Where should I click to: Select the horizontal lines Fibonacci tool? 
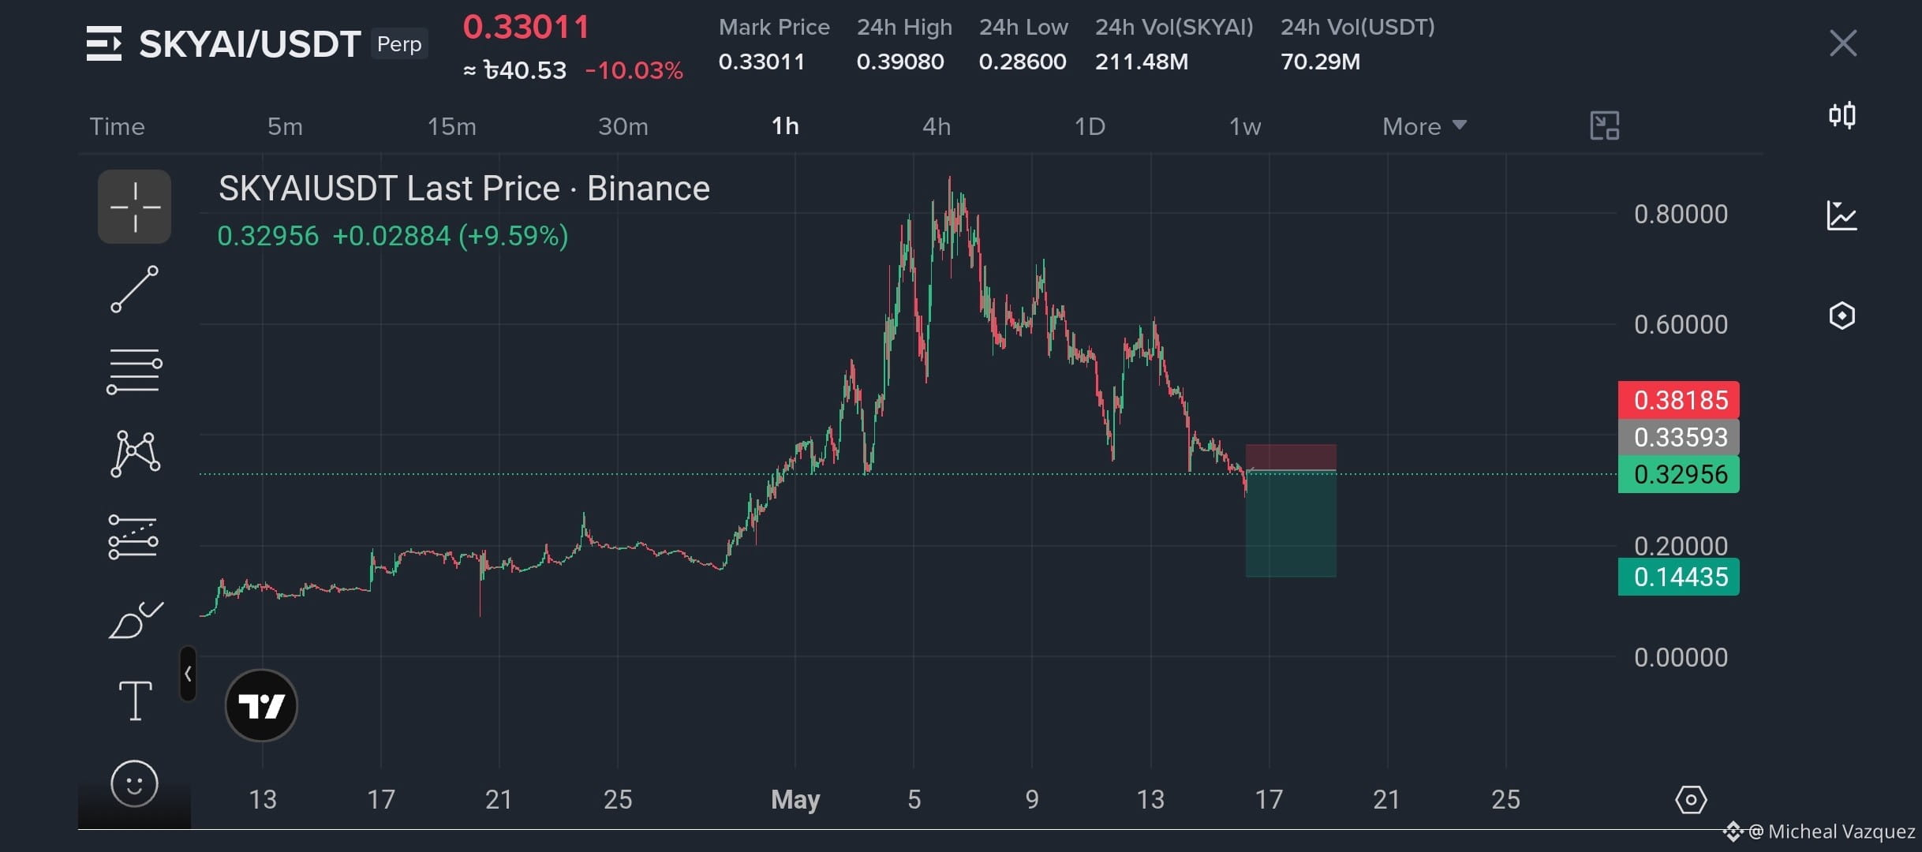135,371
